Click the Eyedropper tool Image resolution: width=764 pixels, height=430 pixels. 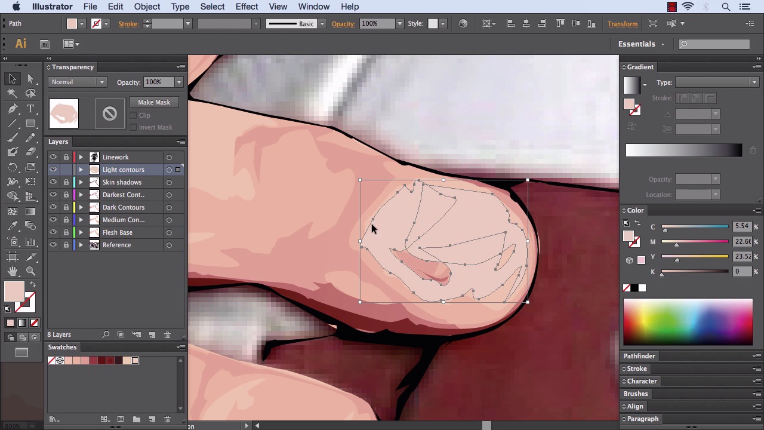click(13, 226)
